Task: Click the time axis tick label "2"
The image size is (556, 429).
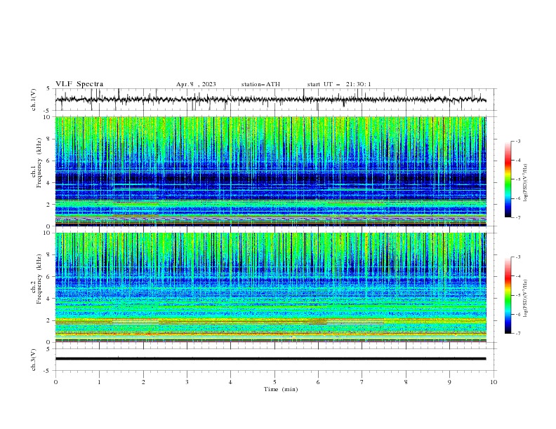Action: click(x=143, y=382)
